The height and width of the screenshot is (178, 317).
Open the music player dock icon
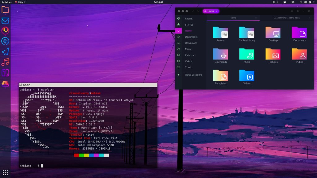coord(5,62)
